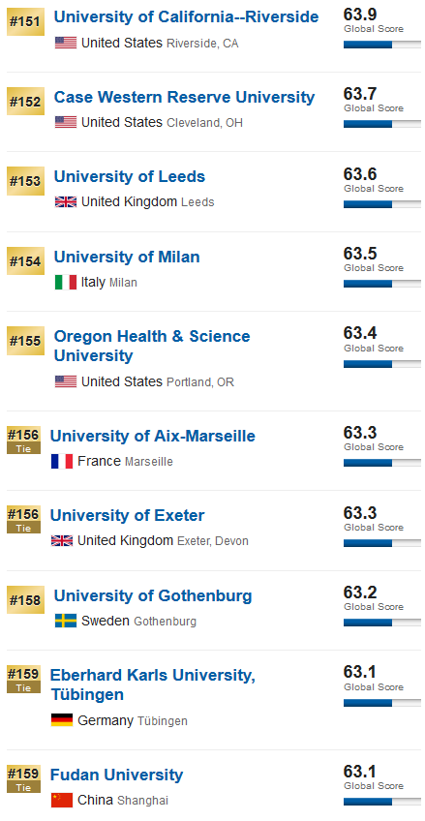This screenshot has height=821, width=425.
Task: Click the Italy flag under University of Milan
Action: click(66, 283)
